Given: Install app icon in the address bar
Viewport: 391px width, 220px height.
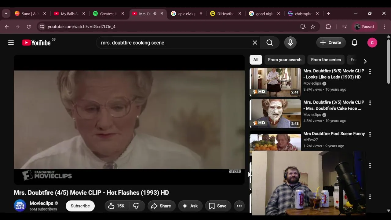Looking at the screenshot, I should 303,27.
